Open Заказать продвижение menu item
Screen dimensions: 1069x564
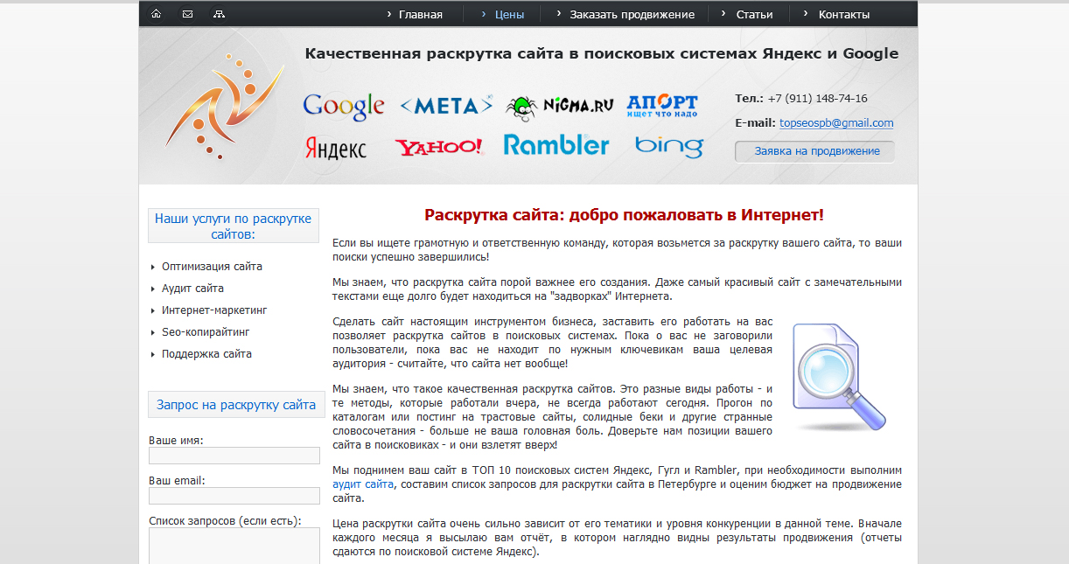pyautogui.click(x=632, y=14)
